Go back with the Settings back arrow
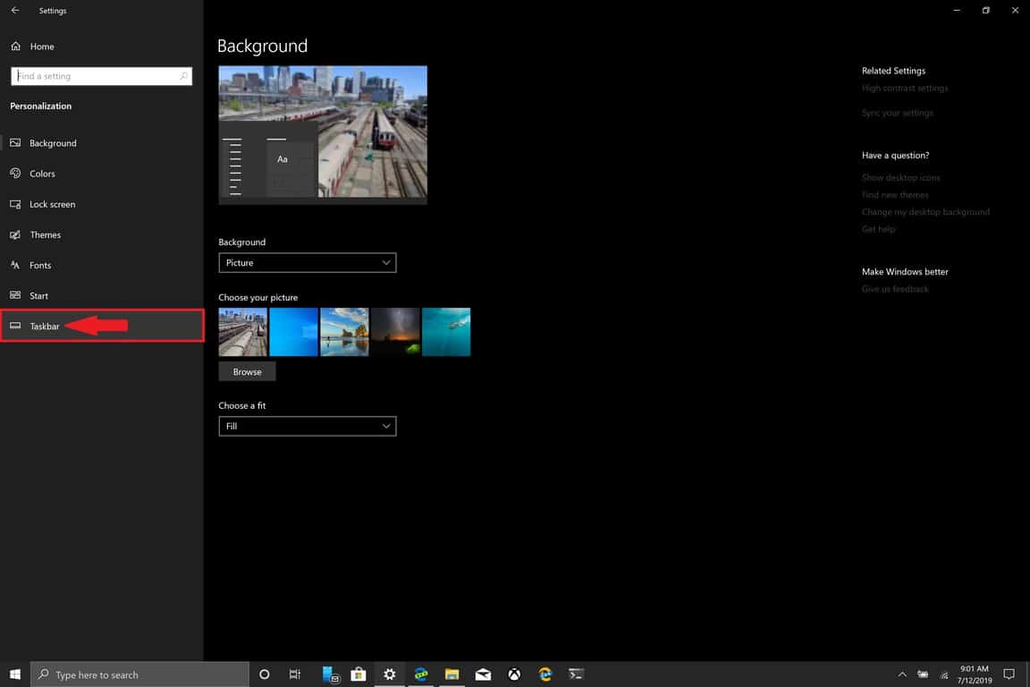1030x687 pixels. pyautogui.click(x=15, y=11)
